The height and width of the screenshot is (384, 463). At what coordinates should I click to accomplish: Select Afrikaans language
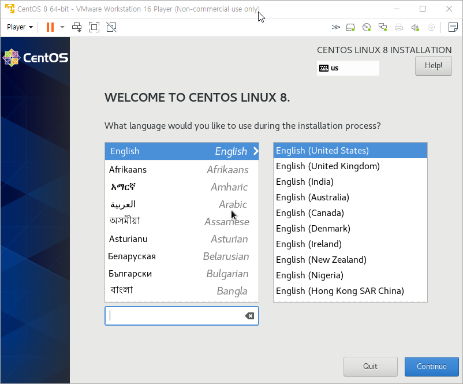(182, 170)
